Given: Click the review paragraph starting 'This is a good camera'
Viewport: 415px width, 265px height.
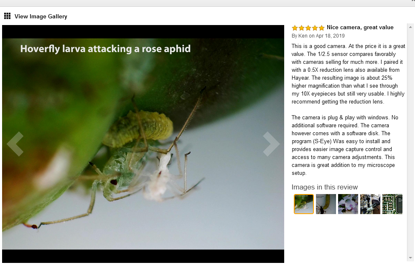Looking at the screenshot, I should click(348, 74).
